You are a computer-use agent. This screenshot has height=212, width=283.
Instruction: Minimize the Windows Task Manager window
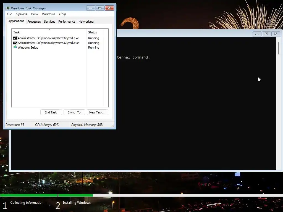(90, 8)
